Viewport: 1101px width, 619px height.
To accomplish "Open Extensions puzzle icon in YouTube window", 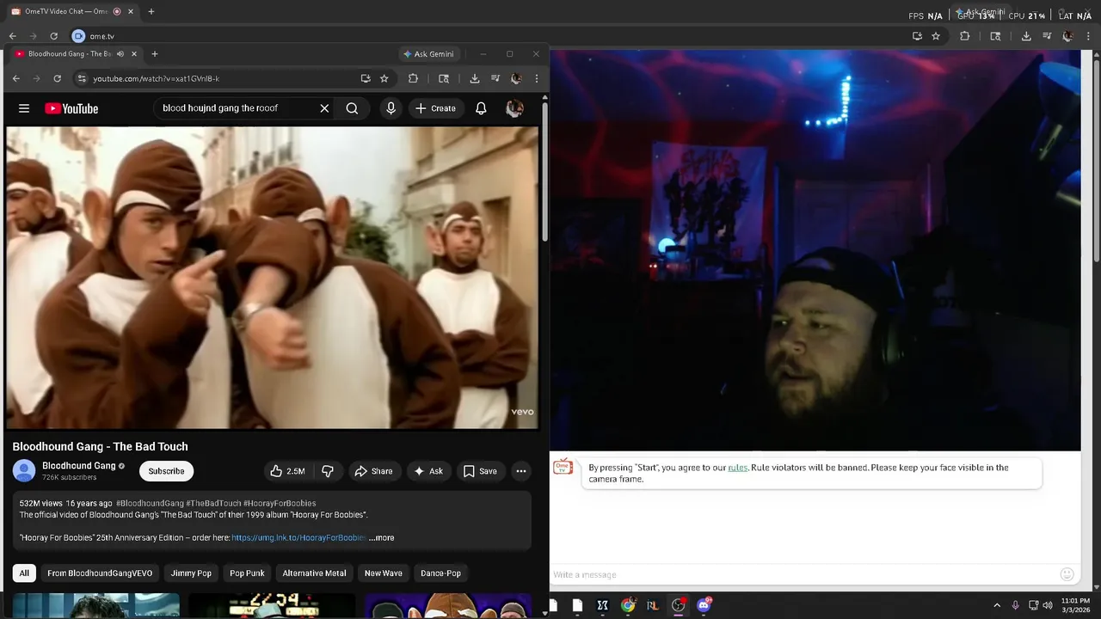I will click(x=413, y=78).
